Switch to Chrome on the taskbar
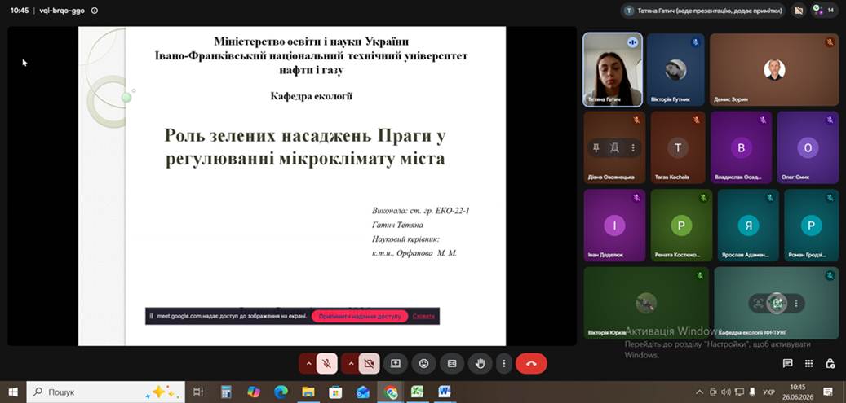The image size is (846, 403). (391, 392)
